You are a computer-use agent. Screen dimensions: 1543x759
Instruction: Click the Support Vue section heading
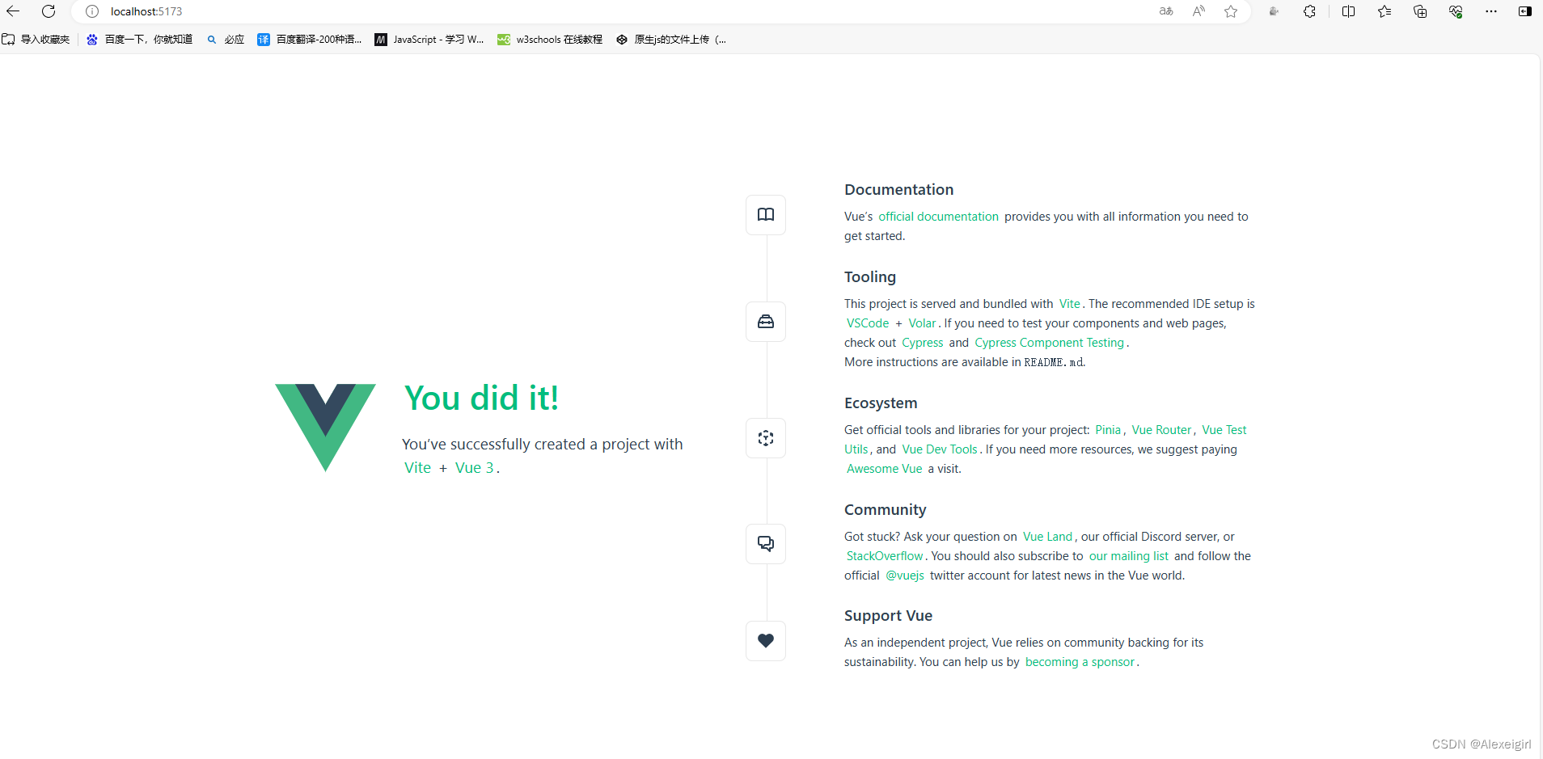click(x=888, y=616)
